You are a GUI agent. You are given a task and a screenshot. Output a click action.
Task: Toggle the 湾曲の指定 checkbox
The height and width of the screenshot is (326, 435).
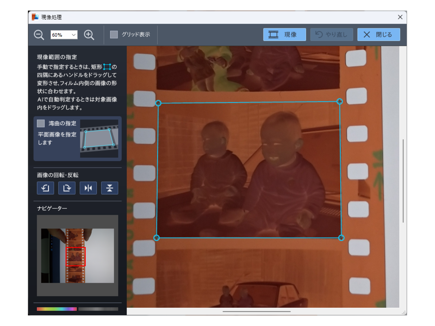pyautogui.click(x=41, y=123)
